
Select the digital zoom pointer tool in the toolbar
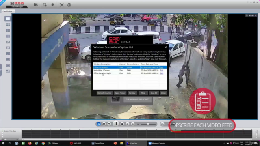click(x=45, y=5)
